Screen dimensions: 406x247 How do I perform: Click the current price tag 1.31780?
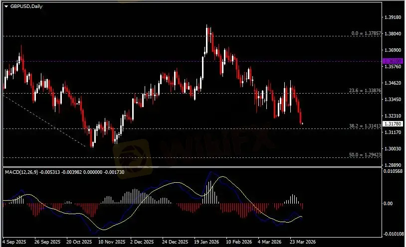click(x=393, y=124)
